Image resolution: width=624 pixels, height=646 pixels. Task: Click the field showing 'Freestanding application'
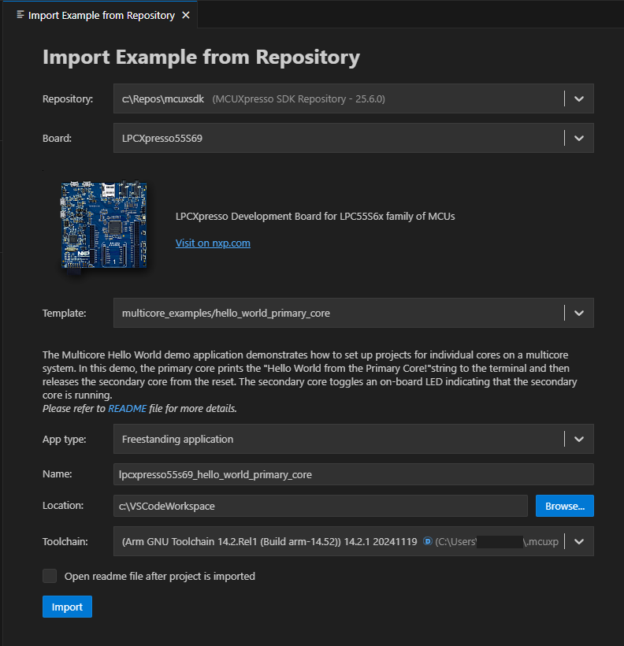point(315,439)
